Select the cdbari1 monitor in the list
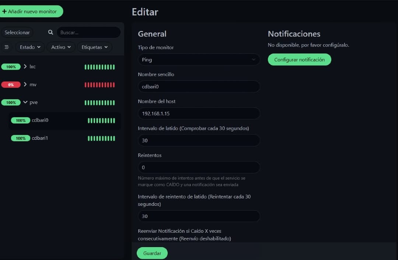This screenshot has height=260, width=398. [x=65, y=138]
